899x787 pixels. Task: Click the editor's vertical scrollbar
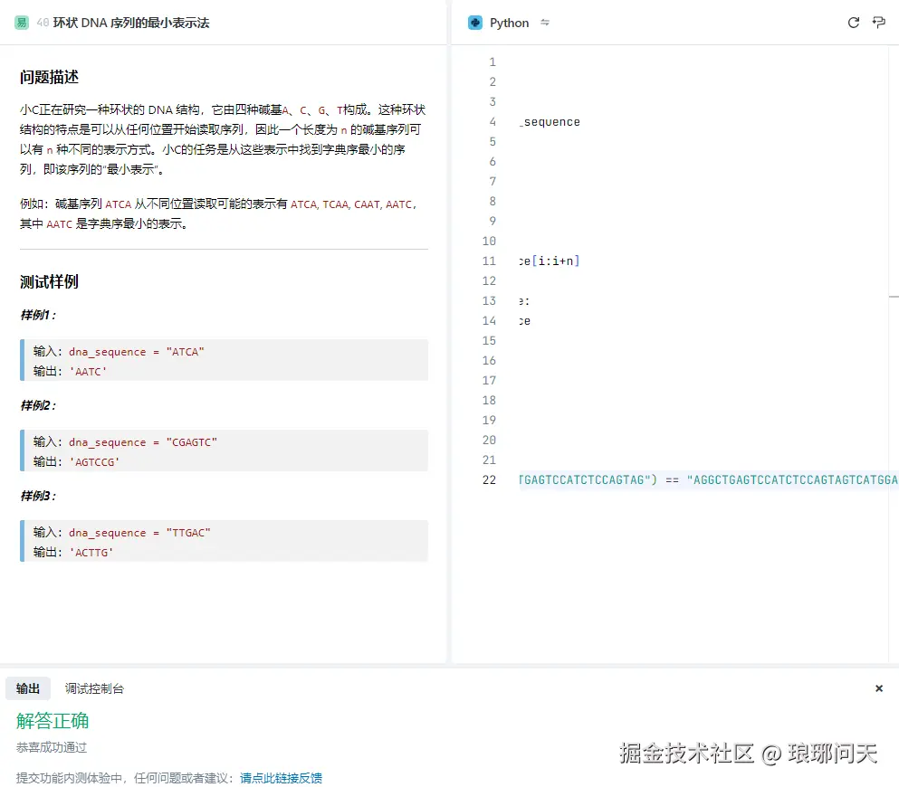[895, 297]
